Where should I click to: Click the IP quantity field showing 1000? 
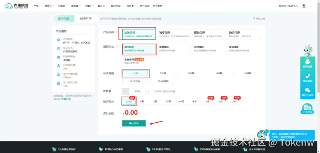pyautogui.click(x=137, y=91)
